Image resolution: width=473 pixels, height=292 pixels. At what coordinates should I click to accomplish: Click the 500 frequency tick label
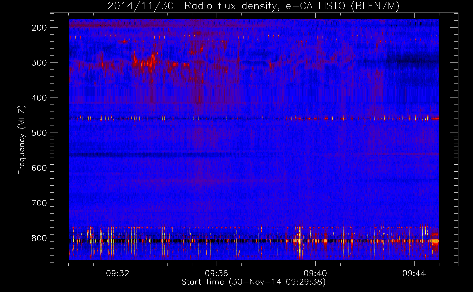point(39,133)
